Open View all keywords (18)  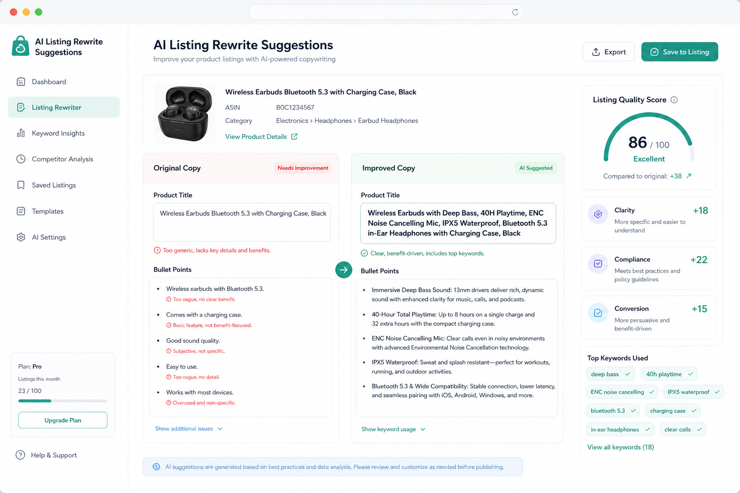click(x=621, y=447)
